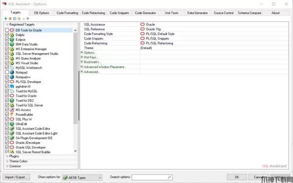
Task: Click the SQL Plus W Oracle icon
Action: (12, 119)
